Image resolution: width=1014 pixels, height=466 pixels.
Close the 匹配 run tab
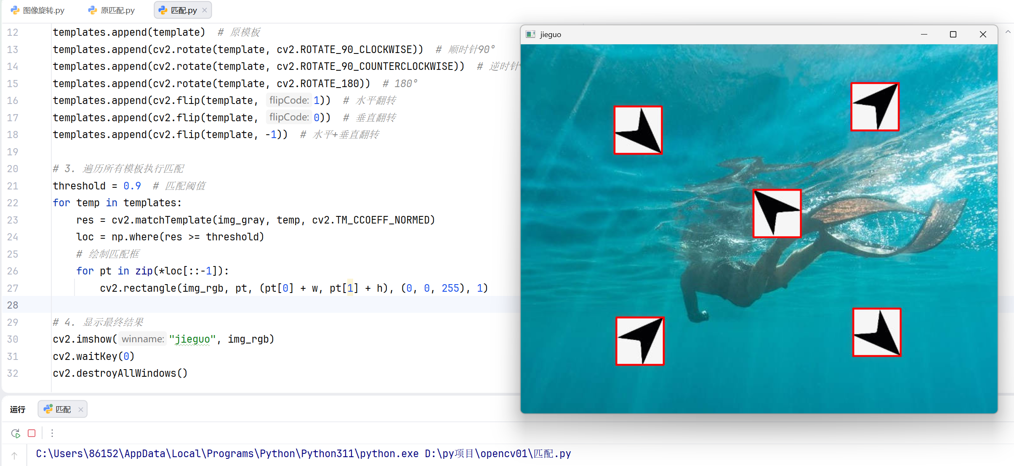click(x=80, y=409)
